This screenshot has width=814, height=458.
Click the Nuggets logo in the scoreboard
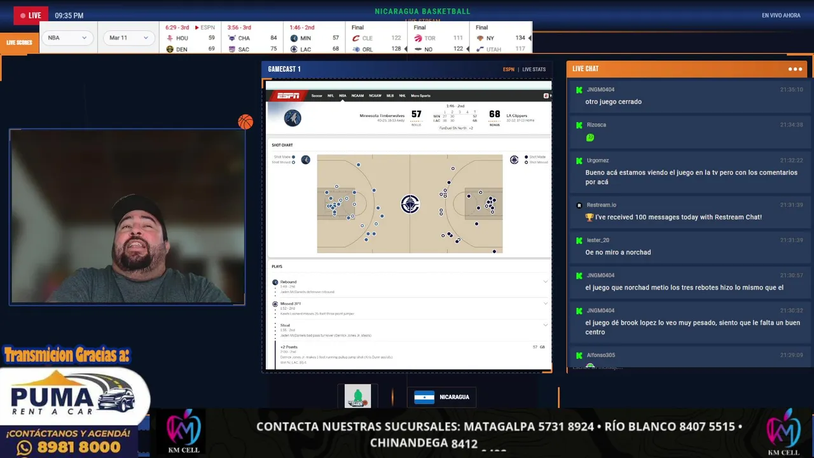click(170, 49)
